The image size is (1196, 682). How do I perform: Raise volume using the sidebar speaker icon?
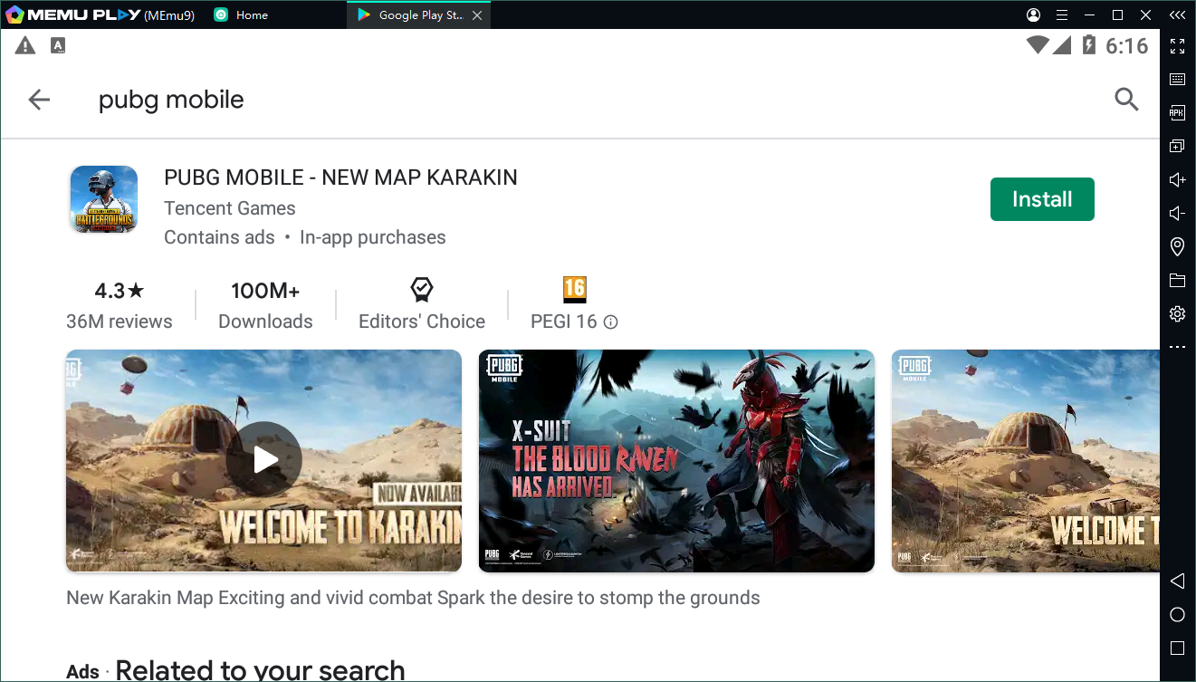tap(1177, 180)
